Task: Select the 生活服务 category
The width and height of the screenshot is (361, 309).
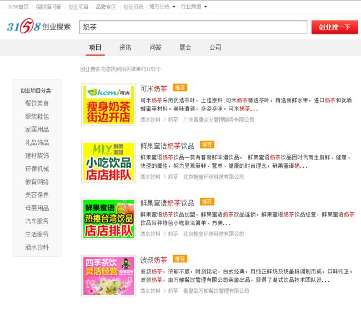Action: [37, 235]
